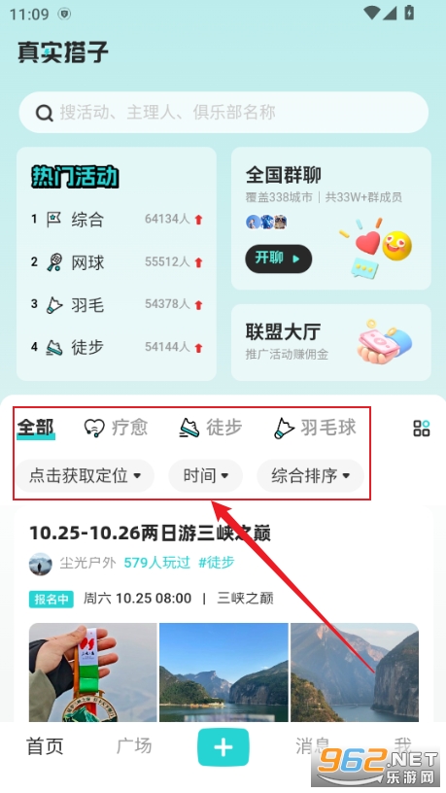Tap the search magnifier icon
The height and width of the screenshot is (793, 446).
tap(44, 113)
